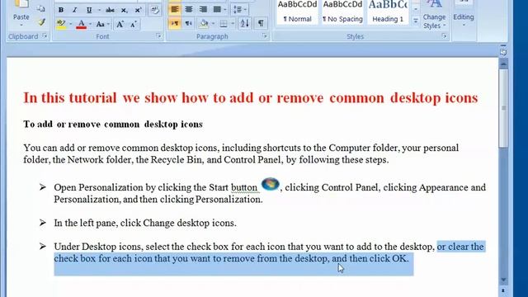The height and width of the screenshot is (297, 528).
Task: Open the Borders dropdown arrow
Action: [x=233, y=24]
